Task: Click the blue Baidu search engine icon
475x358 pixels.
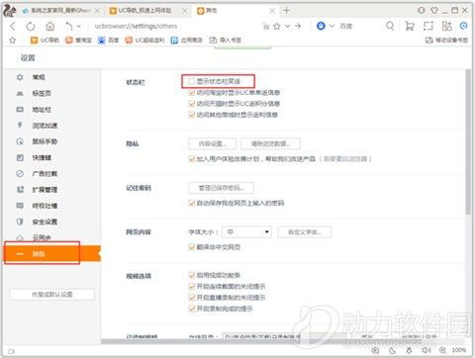Action: click(x=321, y=26)
